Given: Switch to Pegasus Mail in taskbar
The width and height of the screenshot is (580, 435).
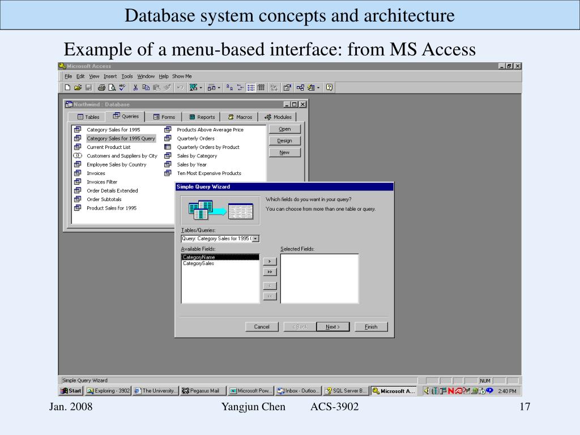Looking at the screenshot, I should point(202,391).
